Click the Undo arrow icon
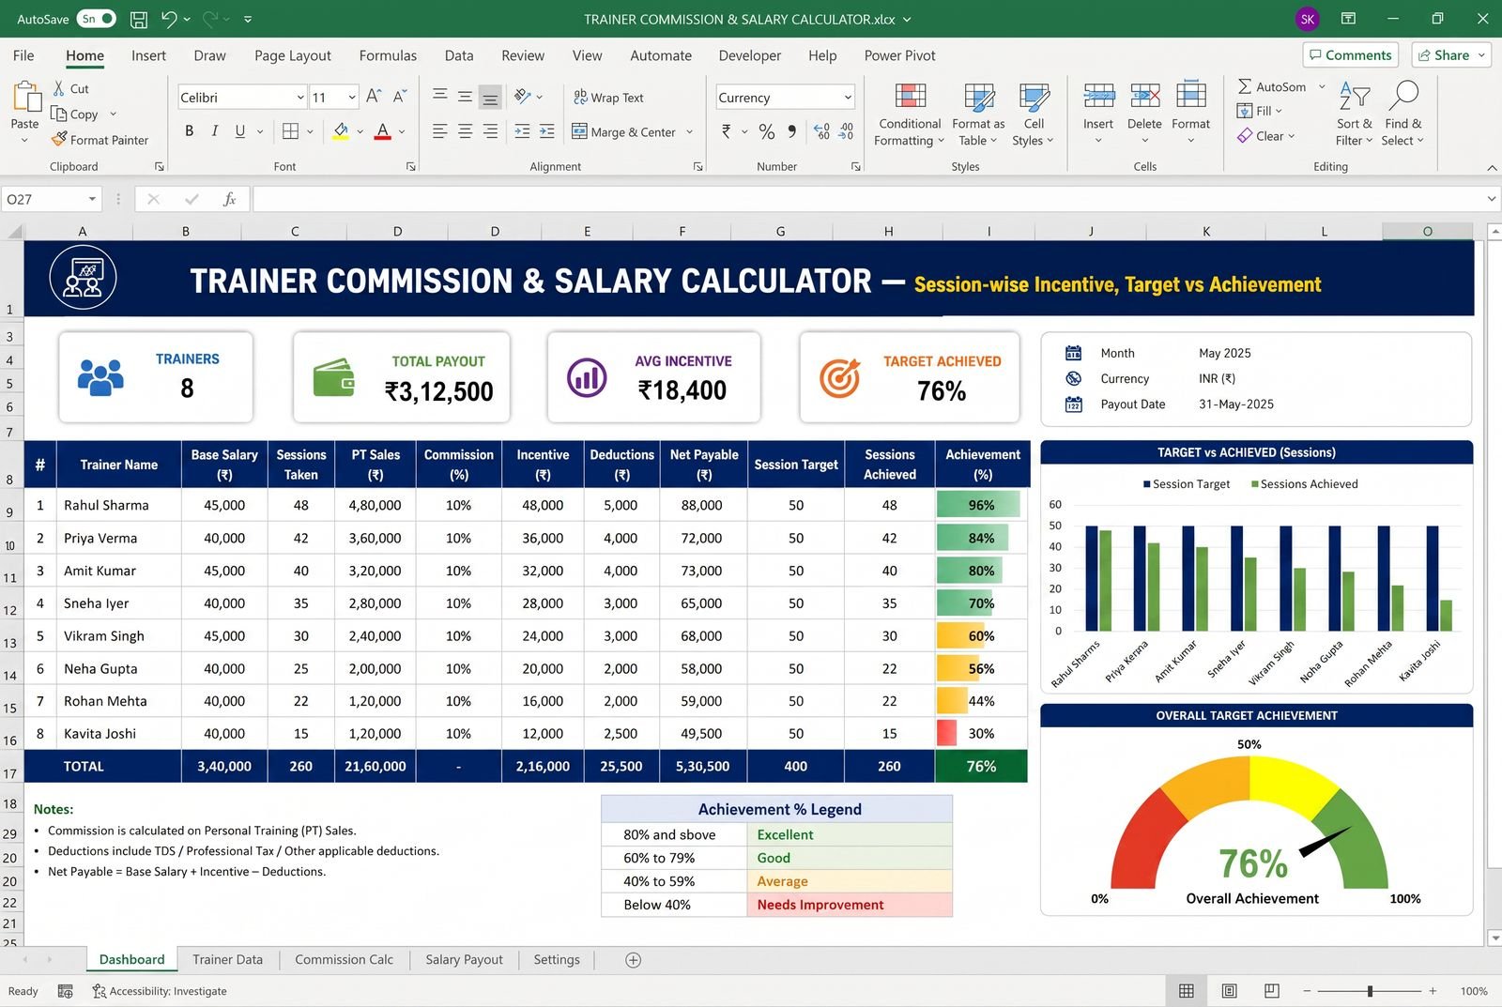The height and width of the screenshot is (1007, 1502). pos(169,19)
